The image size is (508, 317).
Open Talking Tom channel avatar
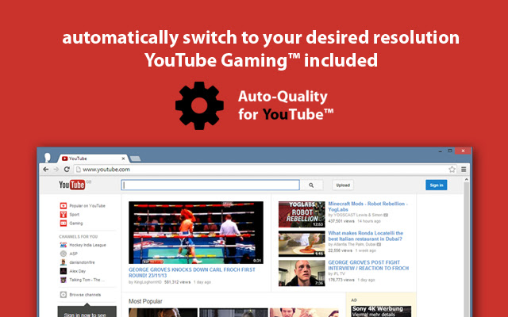[x=63, y=280]
